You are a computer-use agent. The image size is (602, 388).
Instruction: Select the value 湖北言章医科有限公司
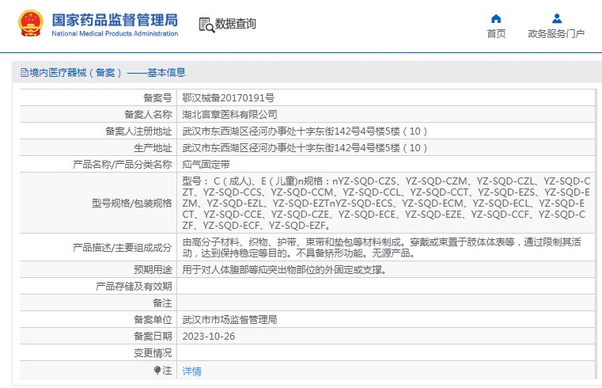229,115
